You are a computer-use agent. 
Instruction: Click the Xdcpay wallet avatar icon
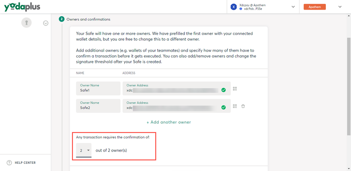234,7
